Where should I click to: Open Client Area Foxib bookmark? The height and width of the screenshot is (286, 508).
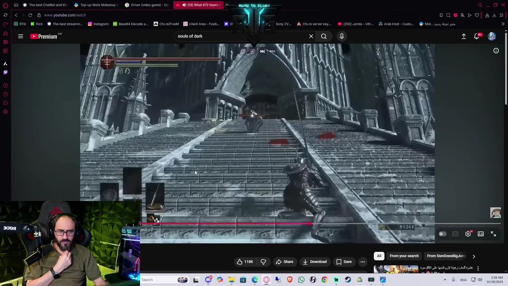click(201, 24)
